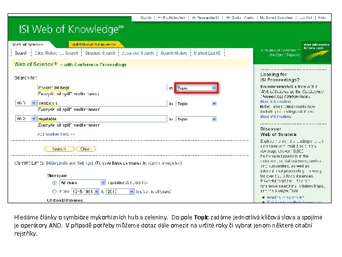This screenshot has height=257, width=342.
Task: Open the AND operator dropdown beside symbiosis
Action: [x=26, y=103]
